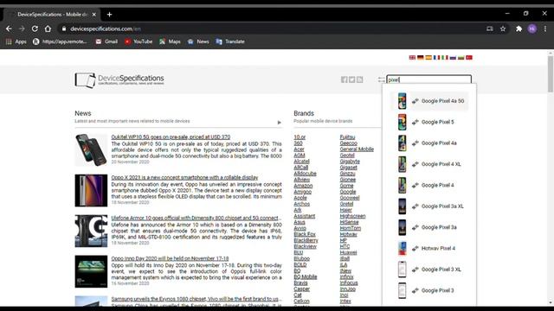Select Google Pixel 4 suggestion

coord(429,185)
